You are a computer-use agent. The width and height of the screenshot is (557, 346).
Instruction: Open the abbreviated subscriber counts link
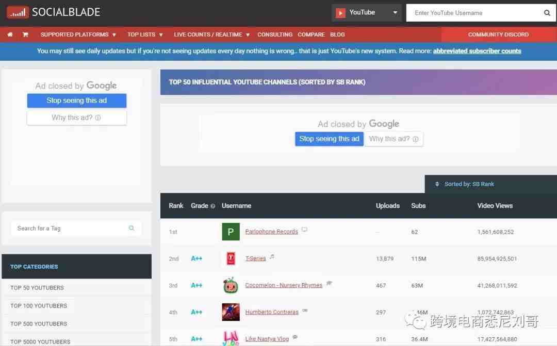477,51
